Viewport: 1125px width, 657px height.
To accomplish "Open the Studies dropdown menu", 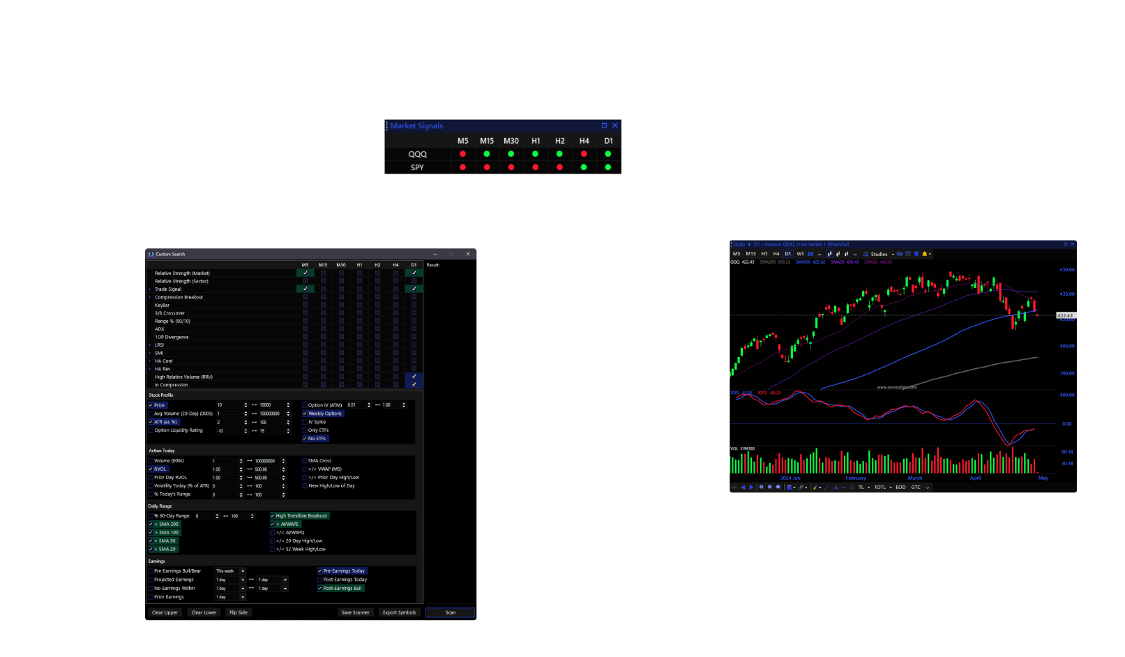I will pos(879,254).
